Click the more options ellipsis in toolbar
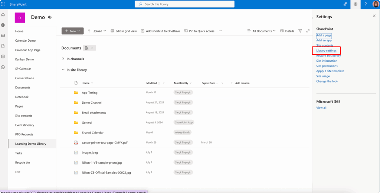380x193 pixels. tap(220, 31)
